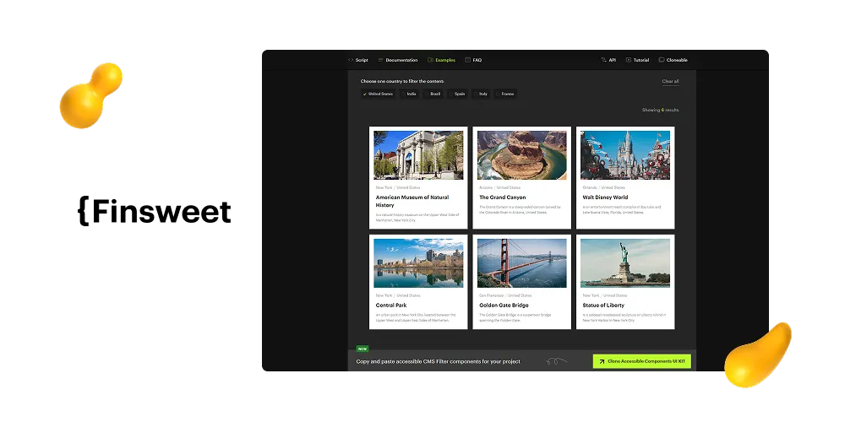Click the Clear all link
The width and height of the screenshot is (845, 422).
tap(670, 81)
